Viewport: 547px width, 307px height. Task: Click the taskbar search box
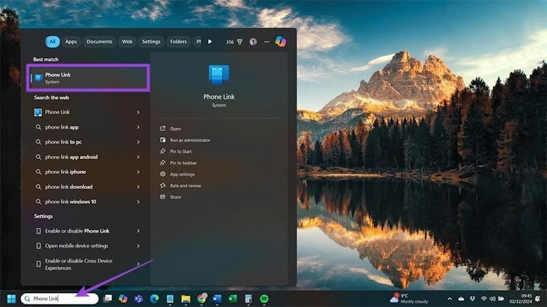click(60, 299)
